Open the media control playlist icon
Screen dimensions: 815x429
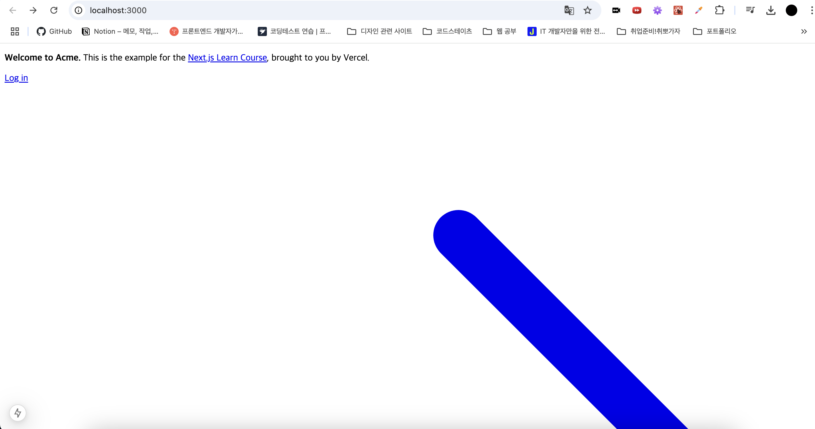pyautogui.click(x=750, y=10)
